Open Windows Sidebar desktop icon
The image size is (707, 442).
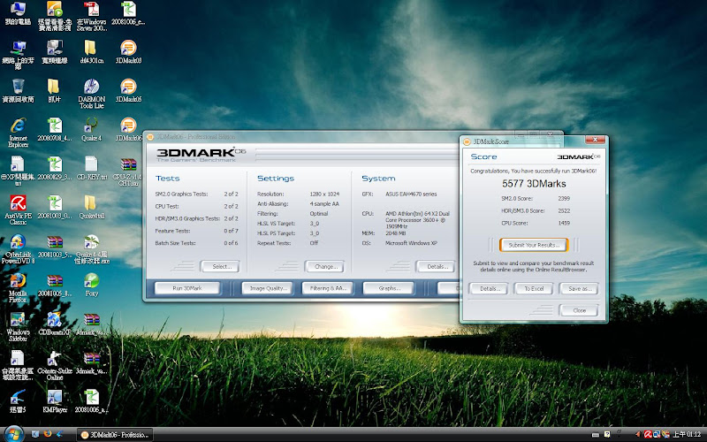point(17,319)
